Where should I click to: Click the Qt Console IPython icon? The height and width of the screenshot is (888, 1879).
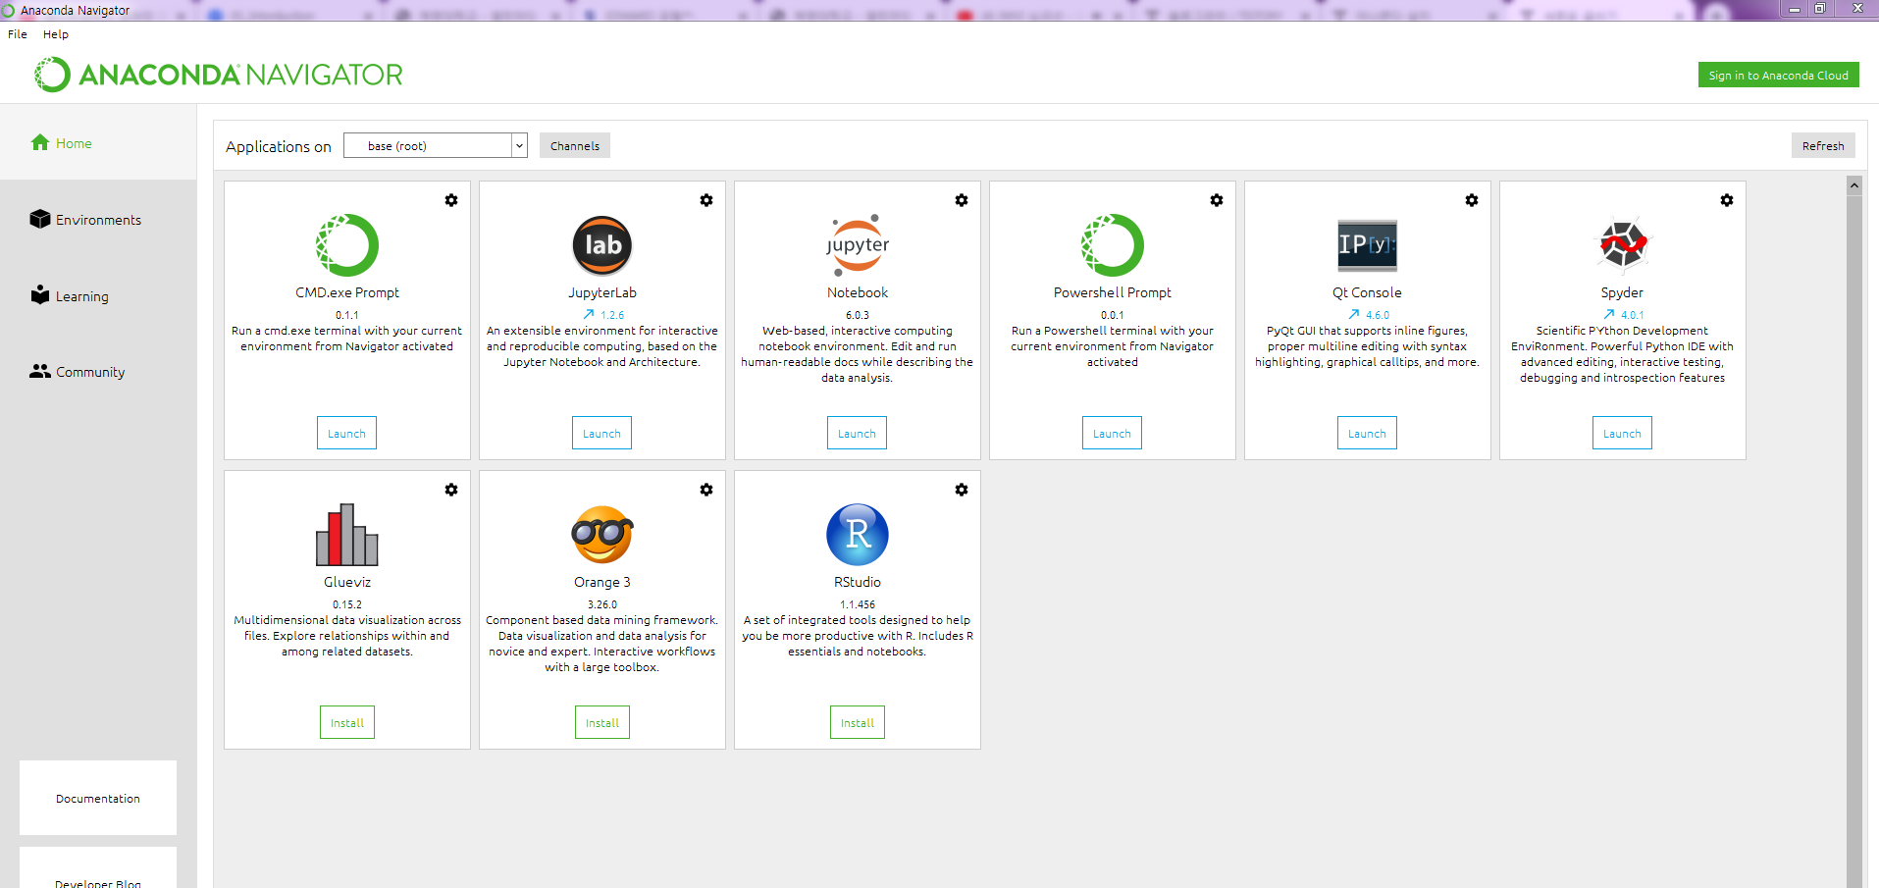tap(1368, 245)
